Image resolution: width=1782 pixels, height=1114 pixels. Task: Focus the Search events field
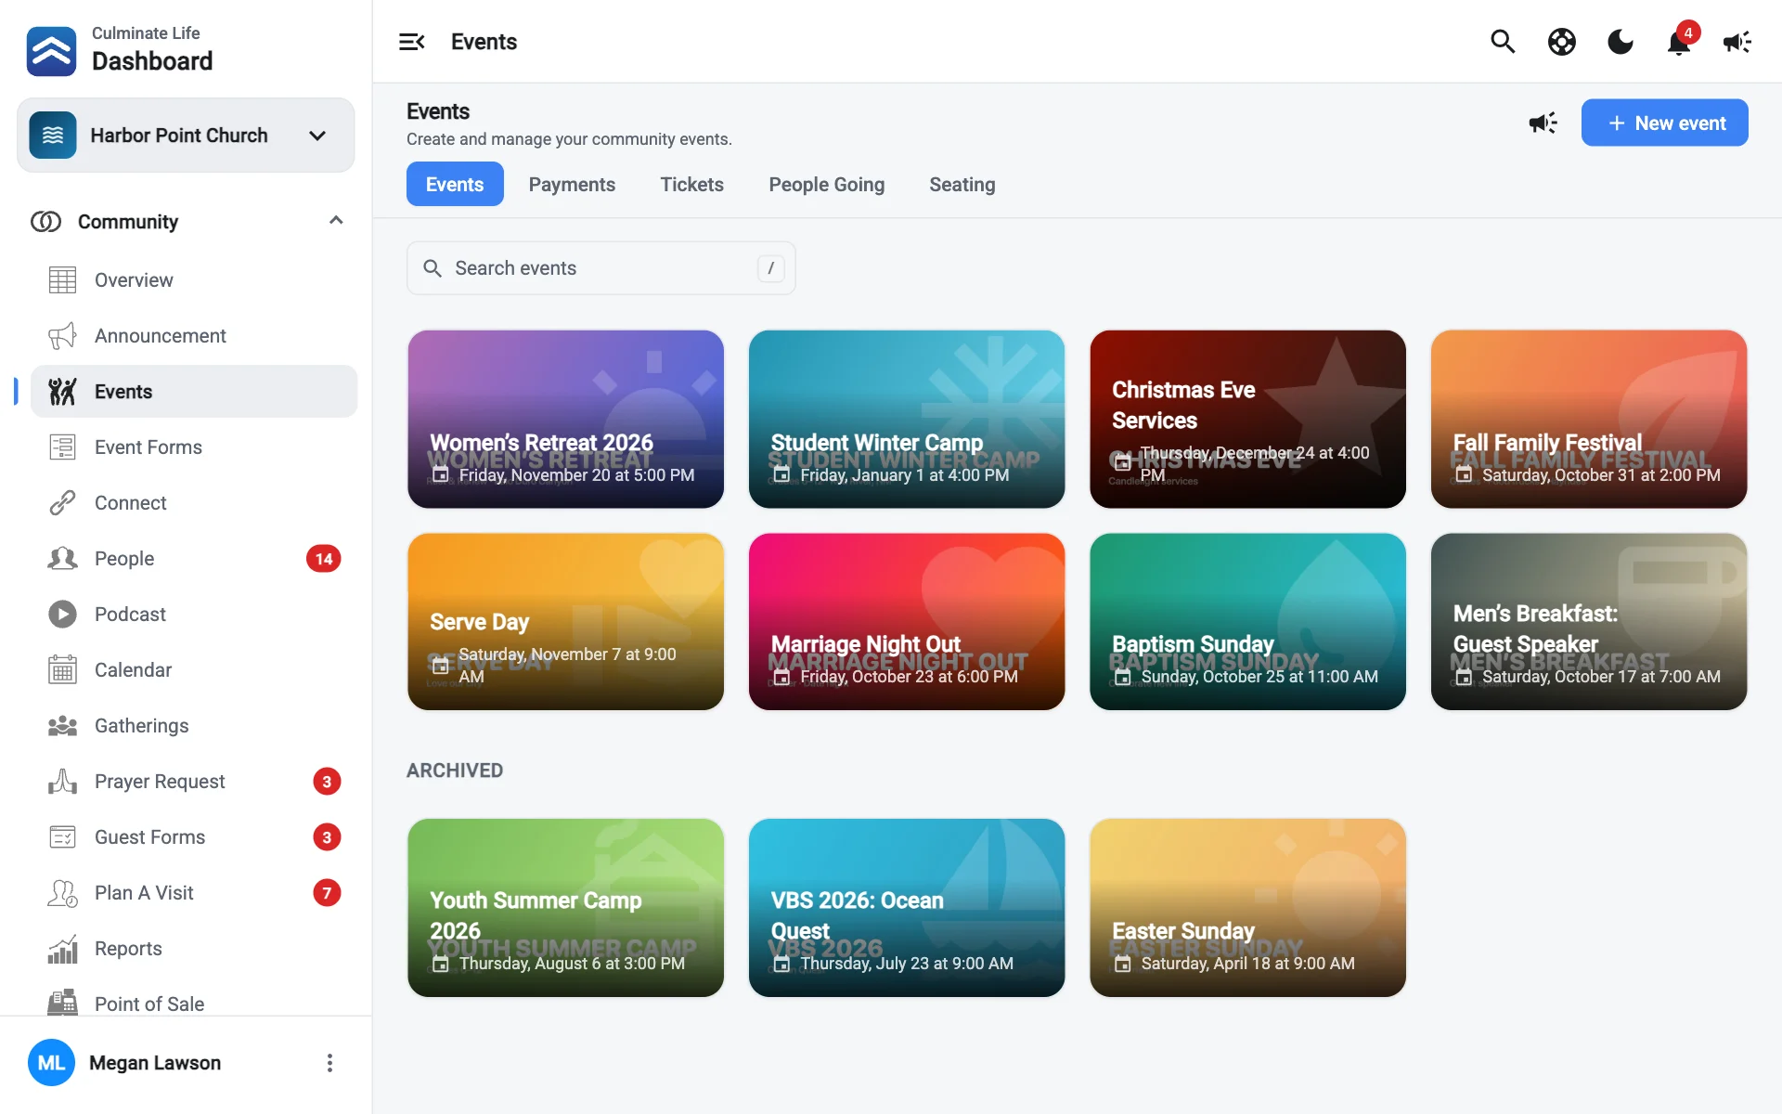point(600,268)
